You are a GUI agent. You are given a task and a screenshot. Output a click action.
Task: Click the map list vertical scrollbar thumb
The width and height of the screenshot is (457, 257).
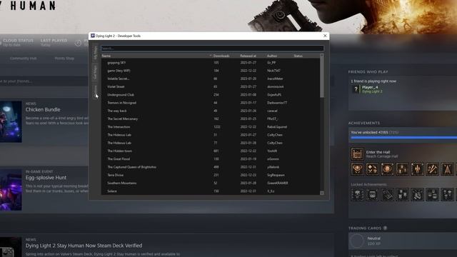[x=322, y=78]
